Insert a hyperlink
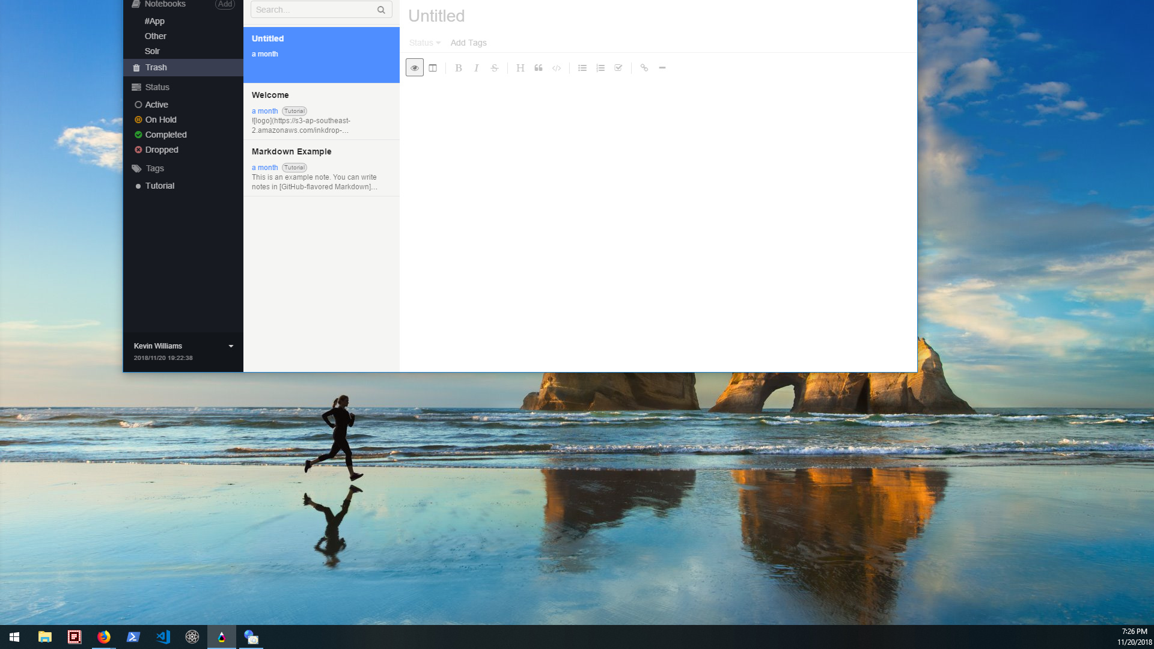Viewport: 1154px width, 649px height. (644, 68)
